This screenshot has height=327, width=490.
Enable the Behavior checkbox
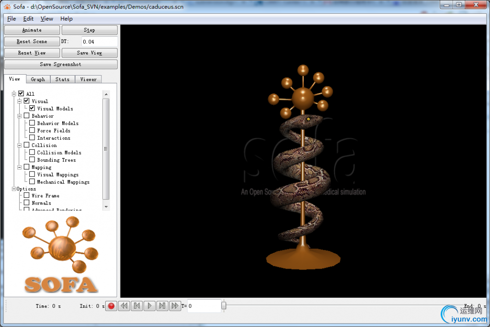pos(27,115)
